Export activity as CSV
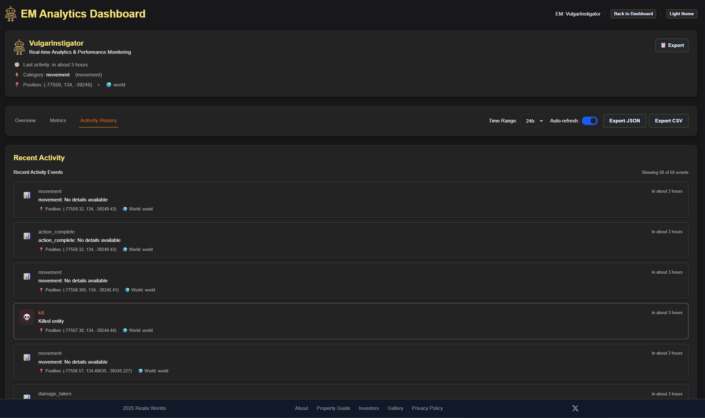 669,121
